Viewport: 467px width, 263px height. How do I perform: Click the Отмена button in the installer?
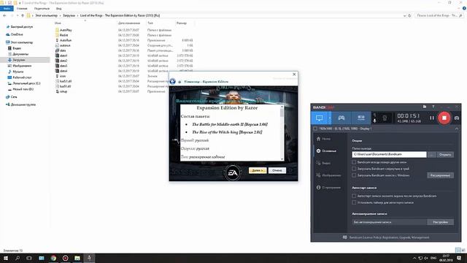coord(277,170)
